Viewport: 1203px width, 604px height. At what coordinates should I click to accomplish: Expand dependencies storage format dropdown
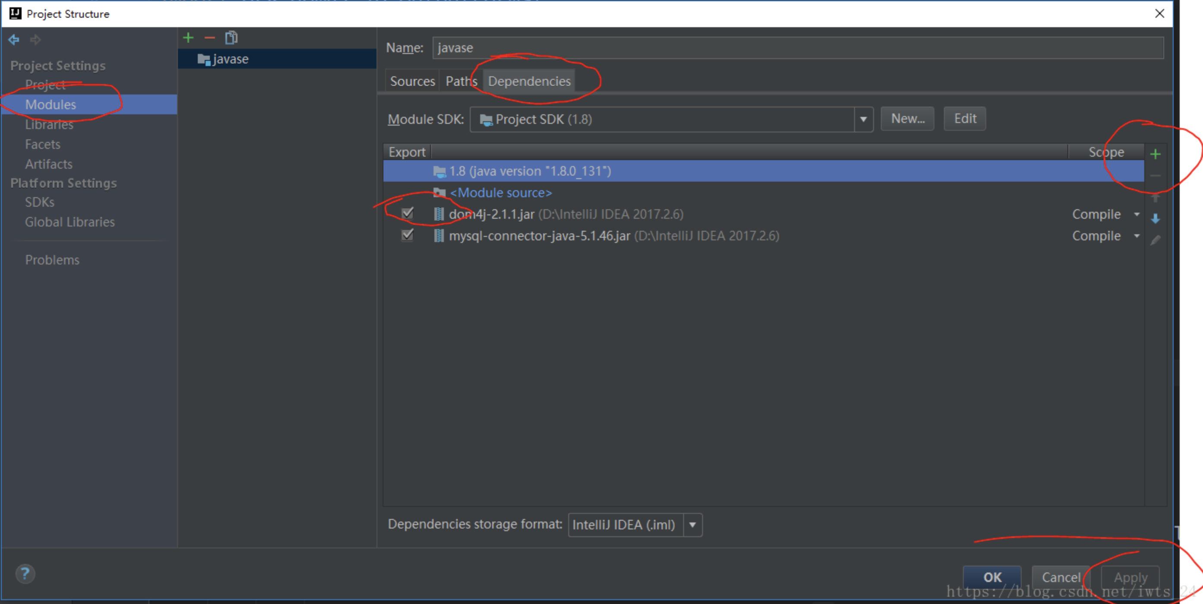click(693, 525)
